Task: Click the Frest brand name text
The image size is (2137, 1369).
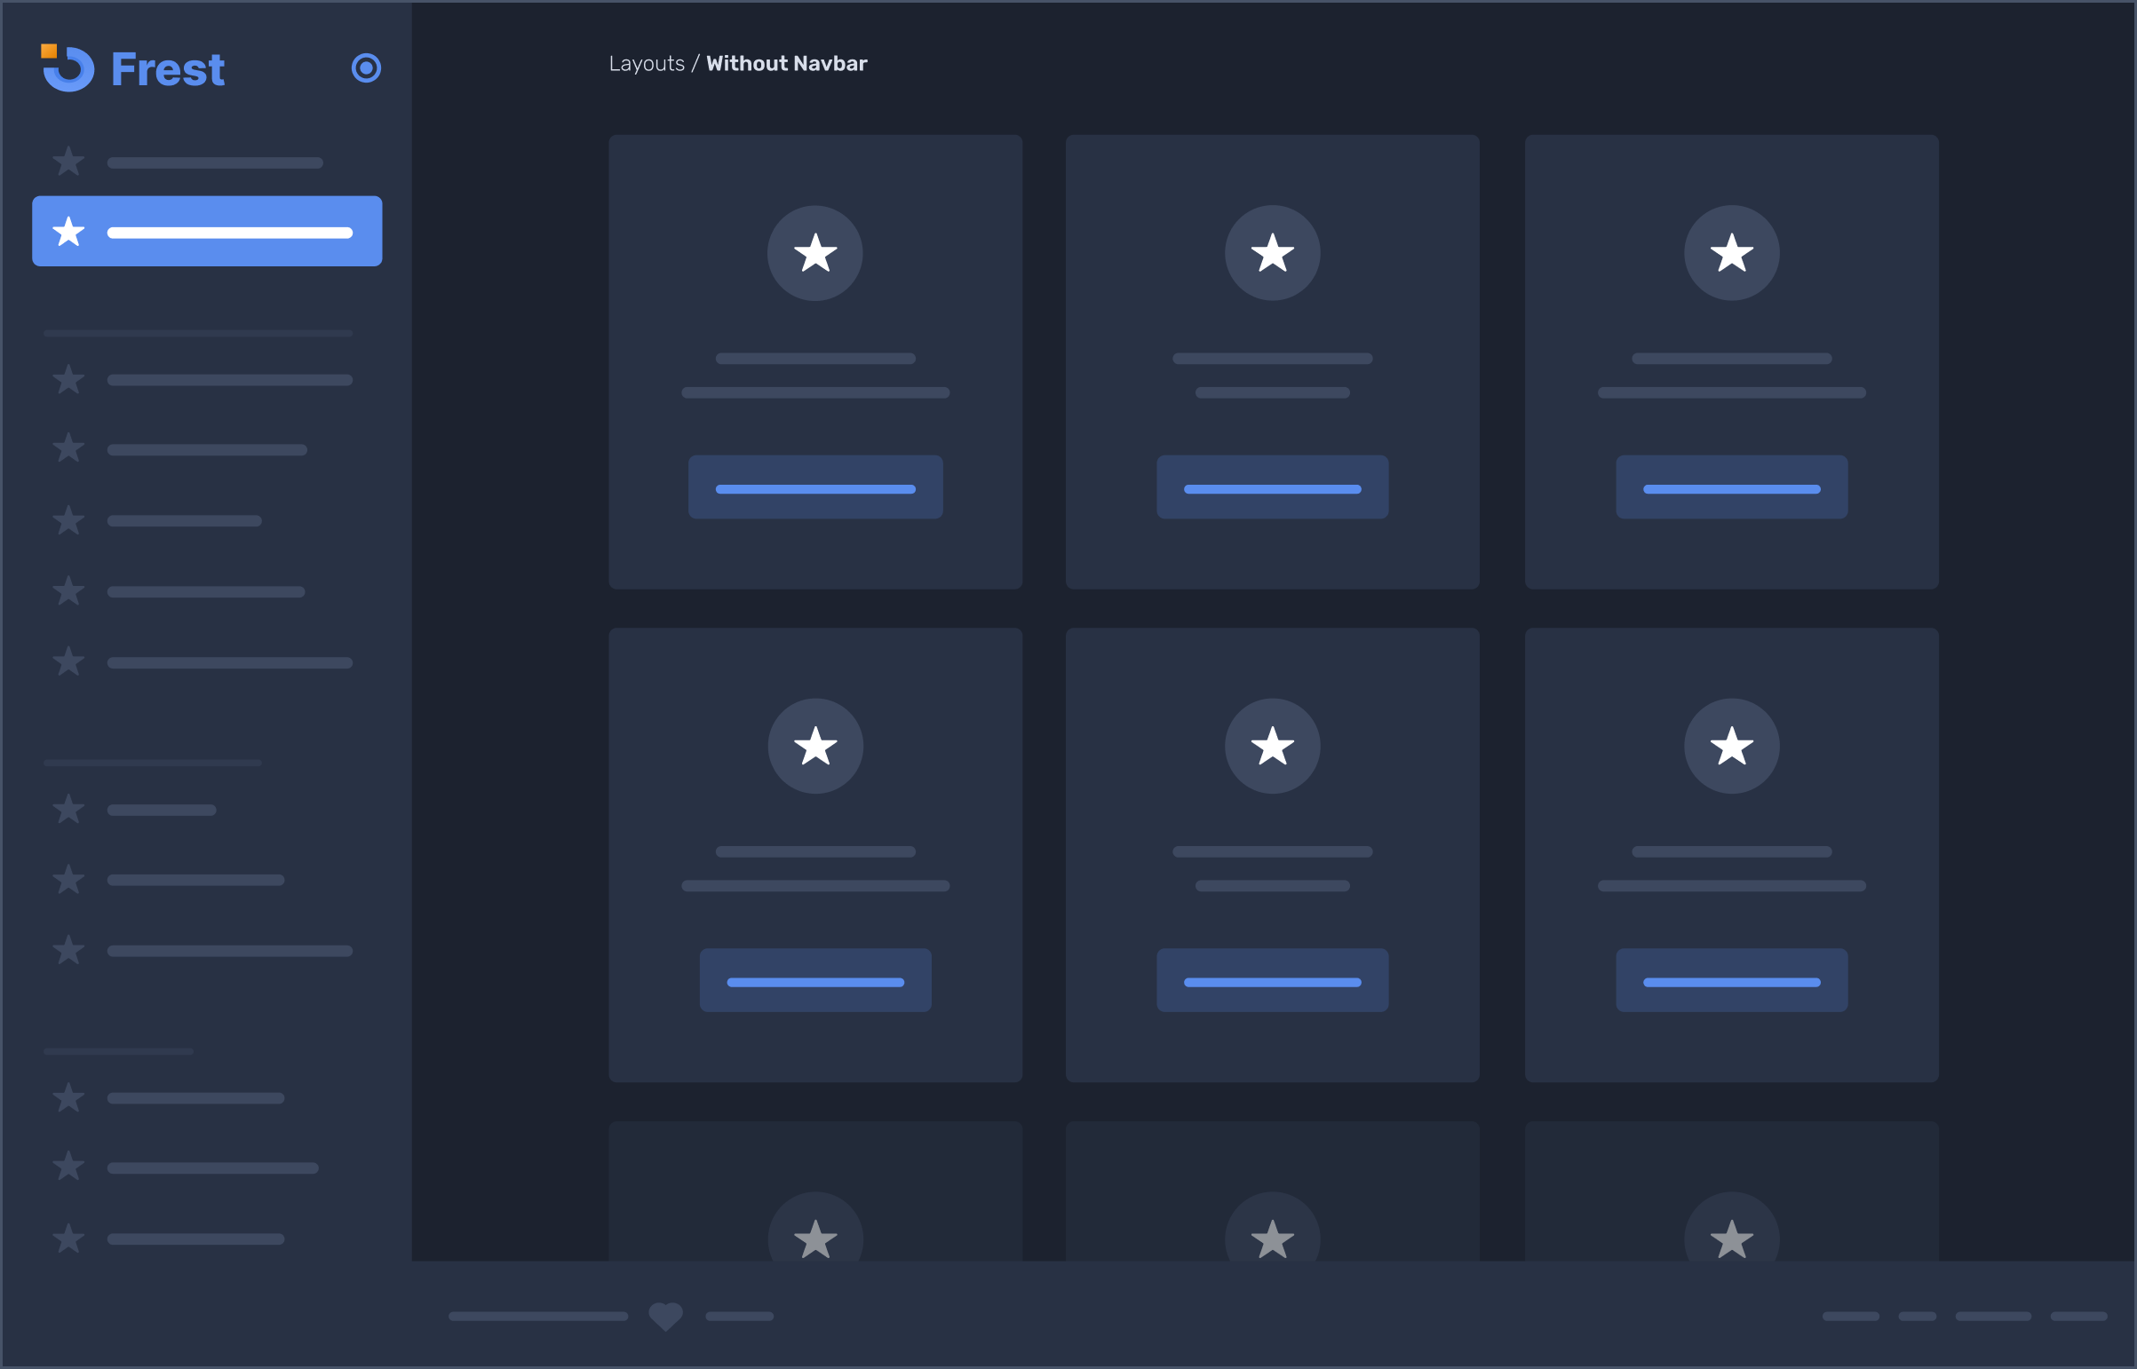Action: pyautogui.click(x=167, y=69)
